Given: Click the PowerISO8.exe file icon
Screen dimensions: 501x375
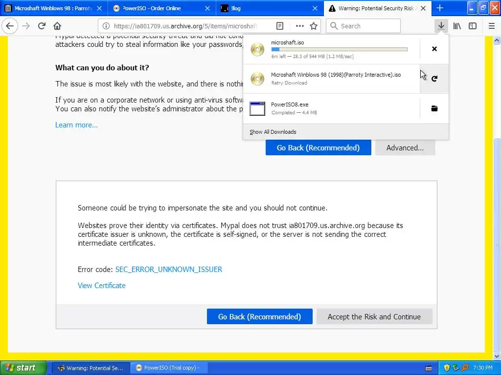Looking at the screenshot, I should point(257,109).
